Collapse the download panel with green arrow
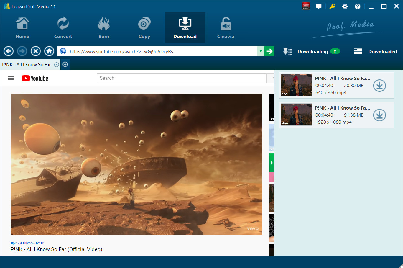This screenshot has height=268, width=403. pos(272,163)
